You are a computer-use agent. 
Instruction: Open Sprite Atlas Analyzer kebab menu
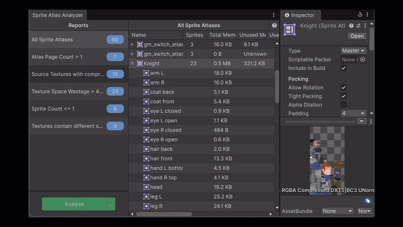point(273,15)
